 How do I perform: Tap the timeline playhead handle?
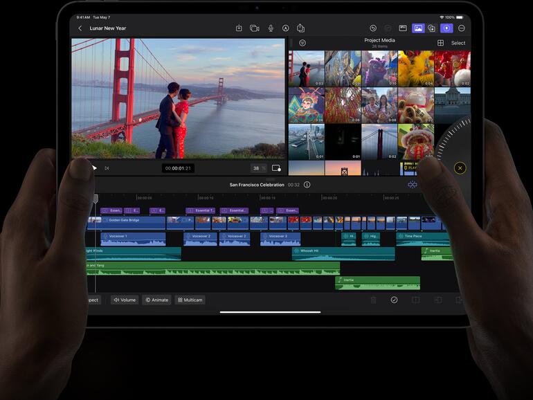click(96, 198)
